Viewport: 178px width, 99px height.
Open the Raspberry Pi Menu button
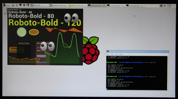tap(7, 5)
